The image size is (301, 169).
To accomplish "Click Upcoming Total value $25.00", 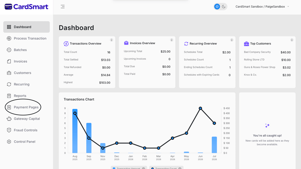I will coord(165,52).
